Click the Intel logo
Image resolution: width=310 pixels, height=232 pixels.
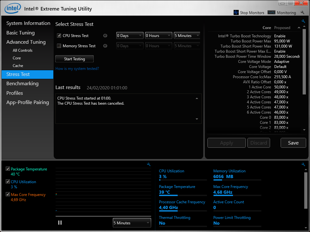13,8
